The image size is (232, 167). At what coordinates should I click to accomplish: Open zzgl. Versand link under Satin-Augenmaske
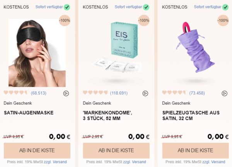(x=55, y=162)
